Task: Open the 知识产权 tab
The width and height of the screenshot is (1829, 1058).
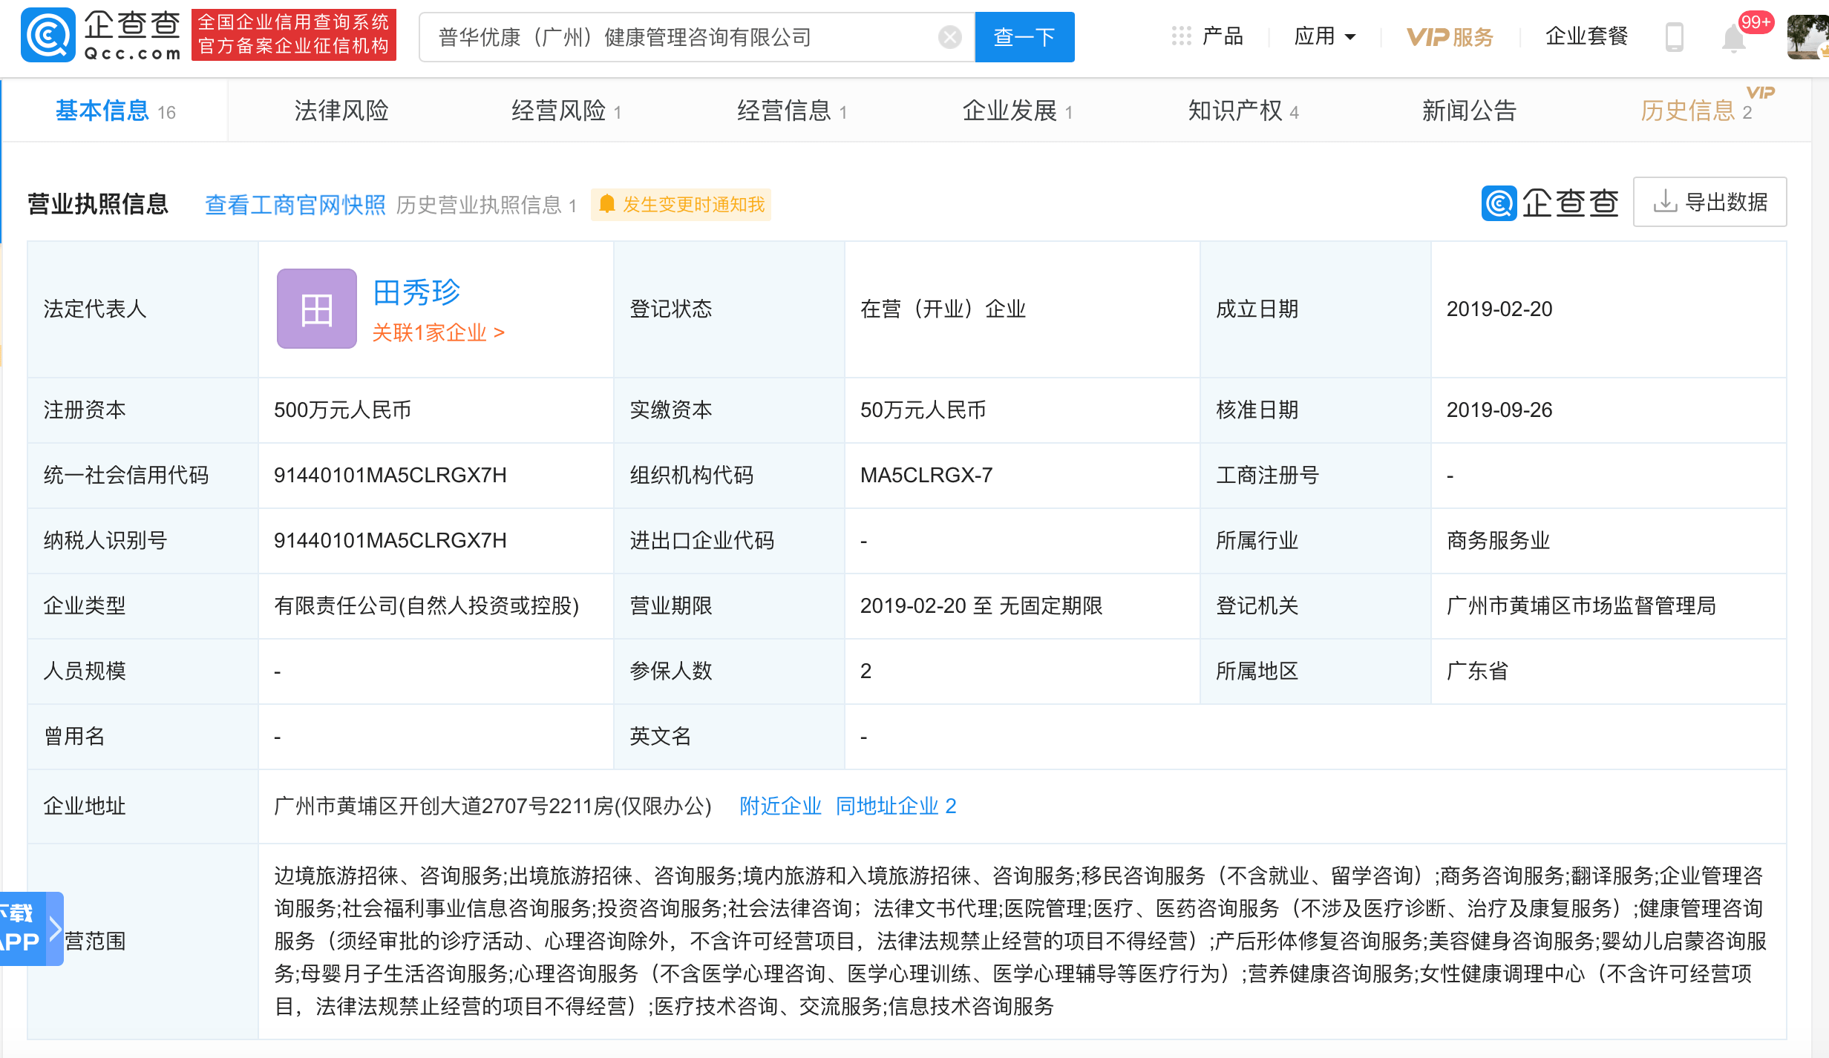Action: (1236, 110)
